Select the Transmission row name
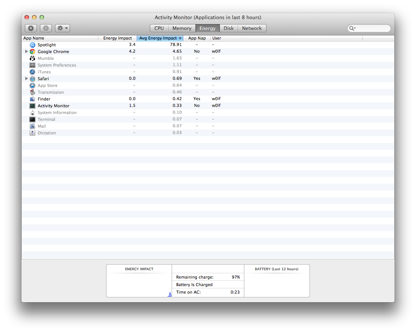The height and width of the screenshot is (332, 416). [51, 92]
